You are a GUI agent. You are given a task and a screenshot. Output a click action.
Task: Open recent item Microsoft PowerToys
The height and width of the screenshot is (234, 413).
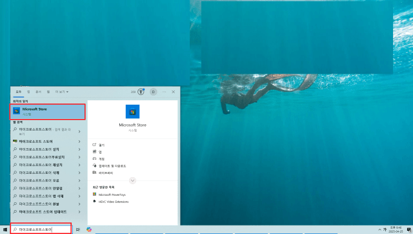(x=109, y=195)
